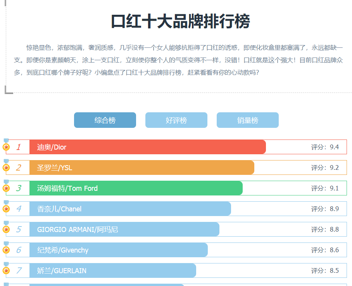The width and height of the screenshot is (352, 286).
Task: Click the medal icon beside rank 3 Tom Ford
Action: (6, 186)
